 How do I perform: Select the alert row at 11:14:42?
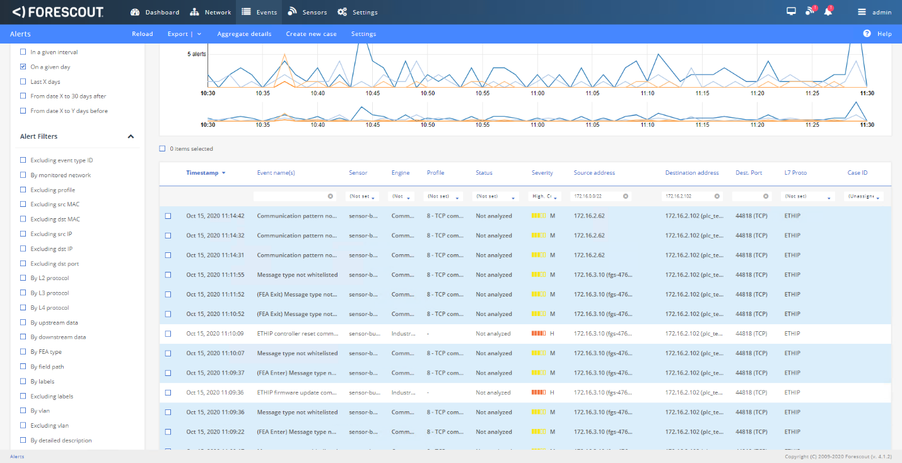pos(168,216)
